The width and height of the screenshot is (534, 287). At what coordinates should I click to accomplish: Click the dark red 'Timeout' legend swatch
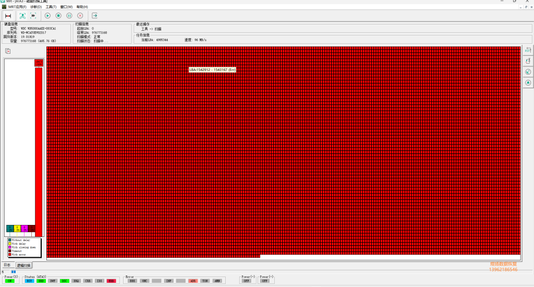(x=10, y=251)
